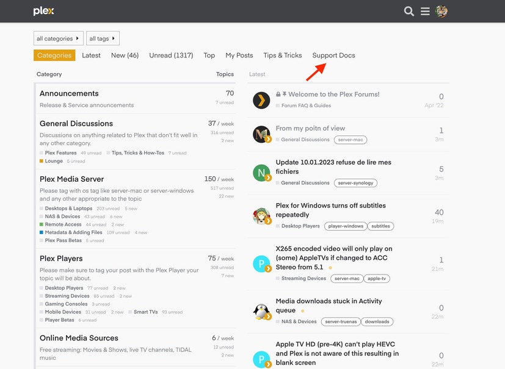The image size is (505, 369).
Task: Click the server-synology tag
Action: (355, 183)
